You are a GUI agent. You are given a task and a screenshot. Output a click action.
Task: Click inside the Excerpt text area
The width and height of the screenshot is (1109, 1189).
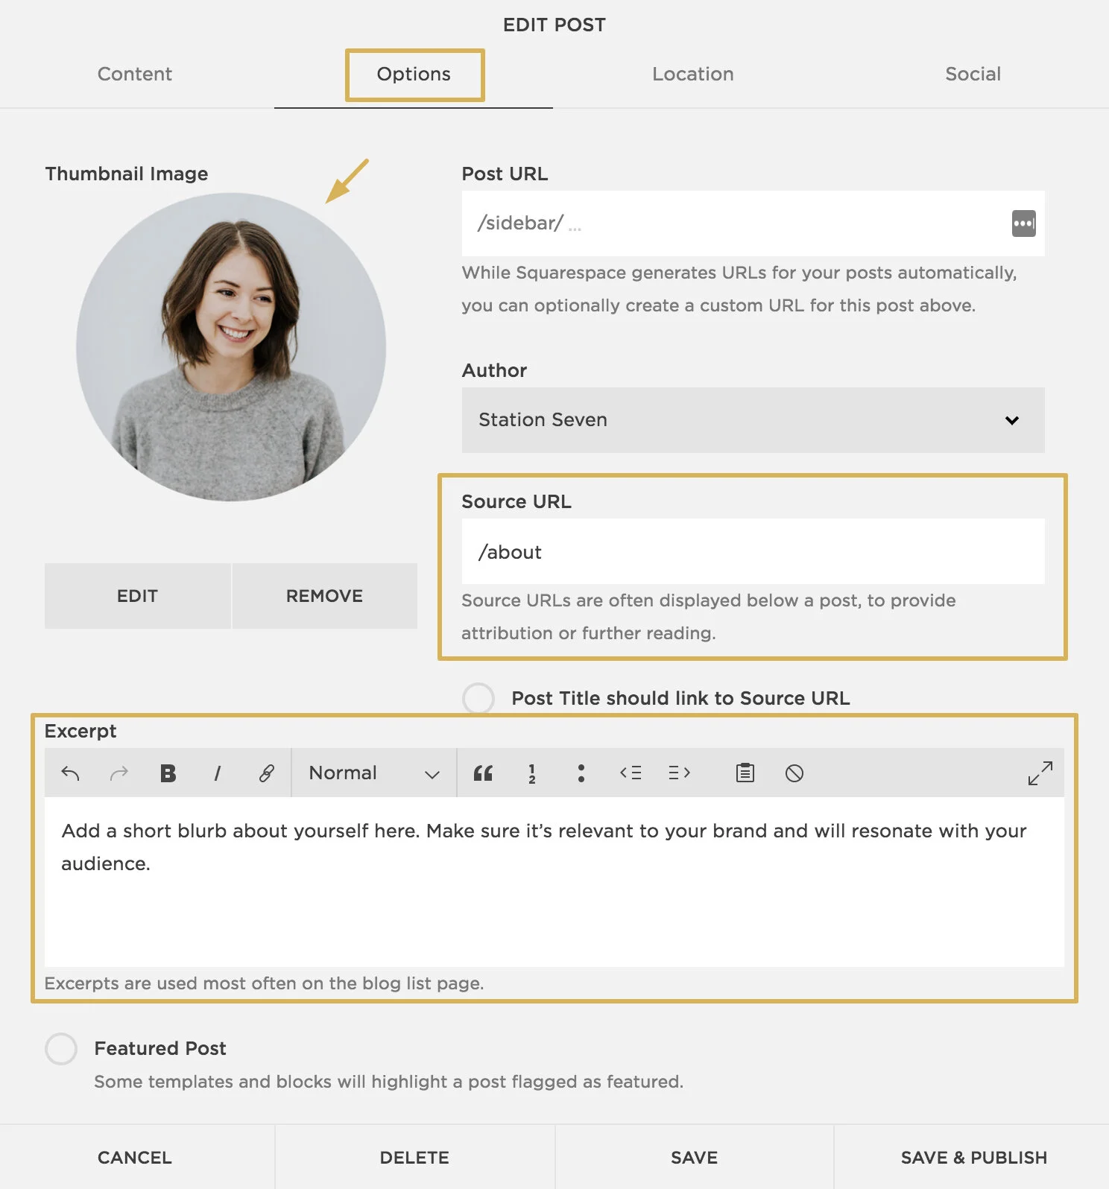pyautogui.click(x=554, y=882)
